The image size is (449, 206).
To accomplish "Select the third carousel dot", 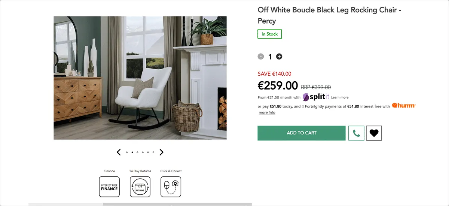I will pyautogui.click(x=137, y=152).
